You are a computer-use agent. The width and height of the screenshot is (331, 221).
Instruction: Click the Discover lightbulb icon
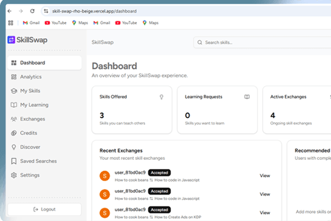click(14, 147)
